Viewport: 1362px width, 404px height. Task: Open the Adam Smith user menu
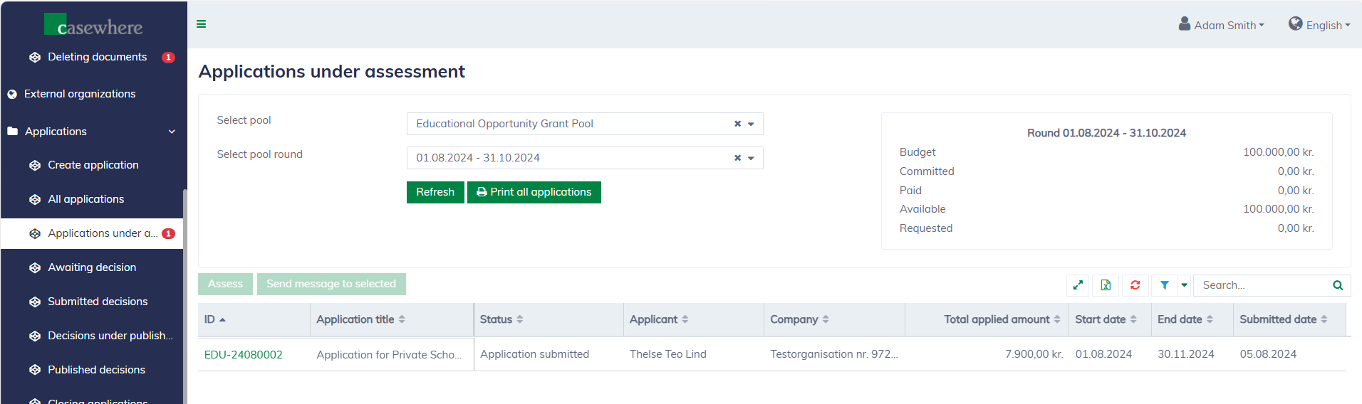coord(1222,25)
